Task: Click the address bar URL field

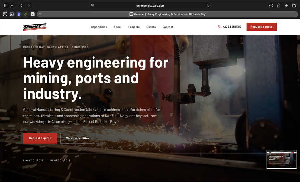Action: (150, 6)
